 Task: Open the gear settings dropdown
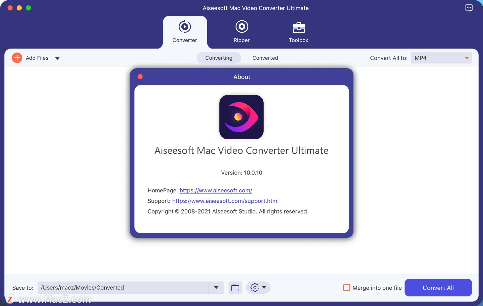point(258,287)
